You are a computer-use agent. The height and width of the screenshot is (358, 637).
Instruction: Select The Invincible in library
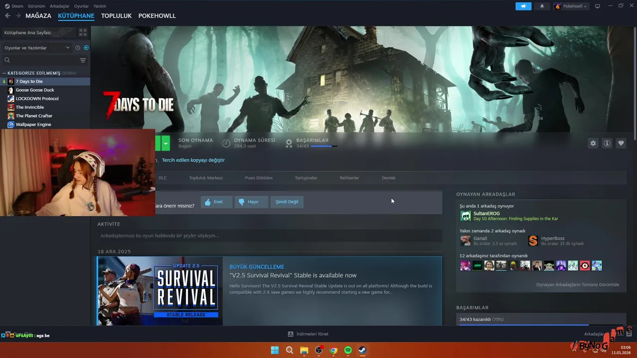tap(45, 107)
